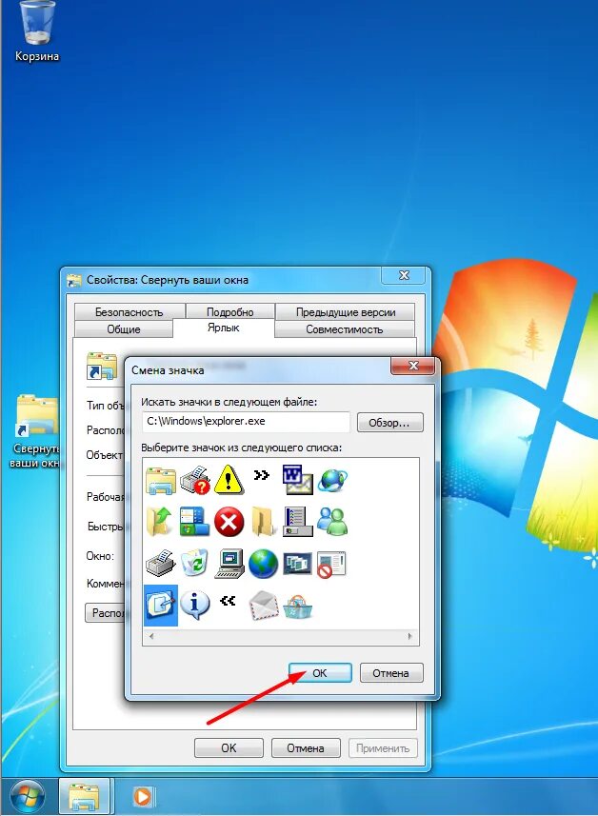Open Explorer from the taskbar

[84, 797]
